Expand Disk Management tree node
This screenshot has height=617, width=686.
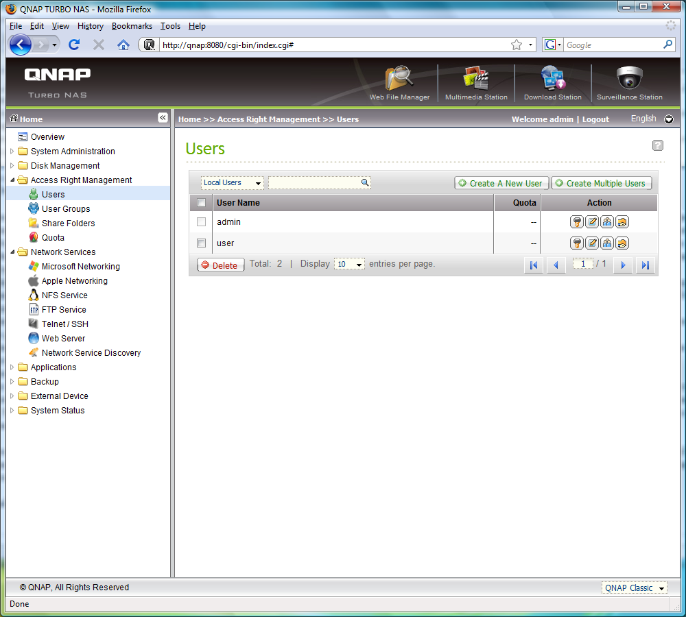coord(12,166)
